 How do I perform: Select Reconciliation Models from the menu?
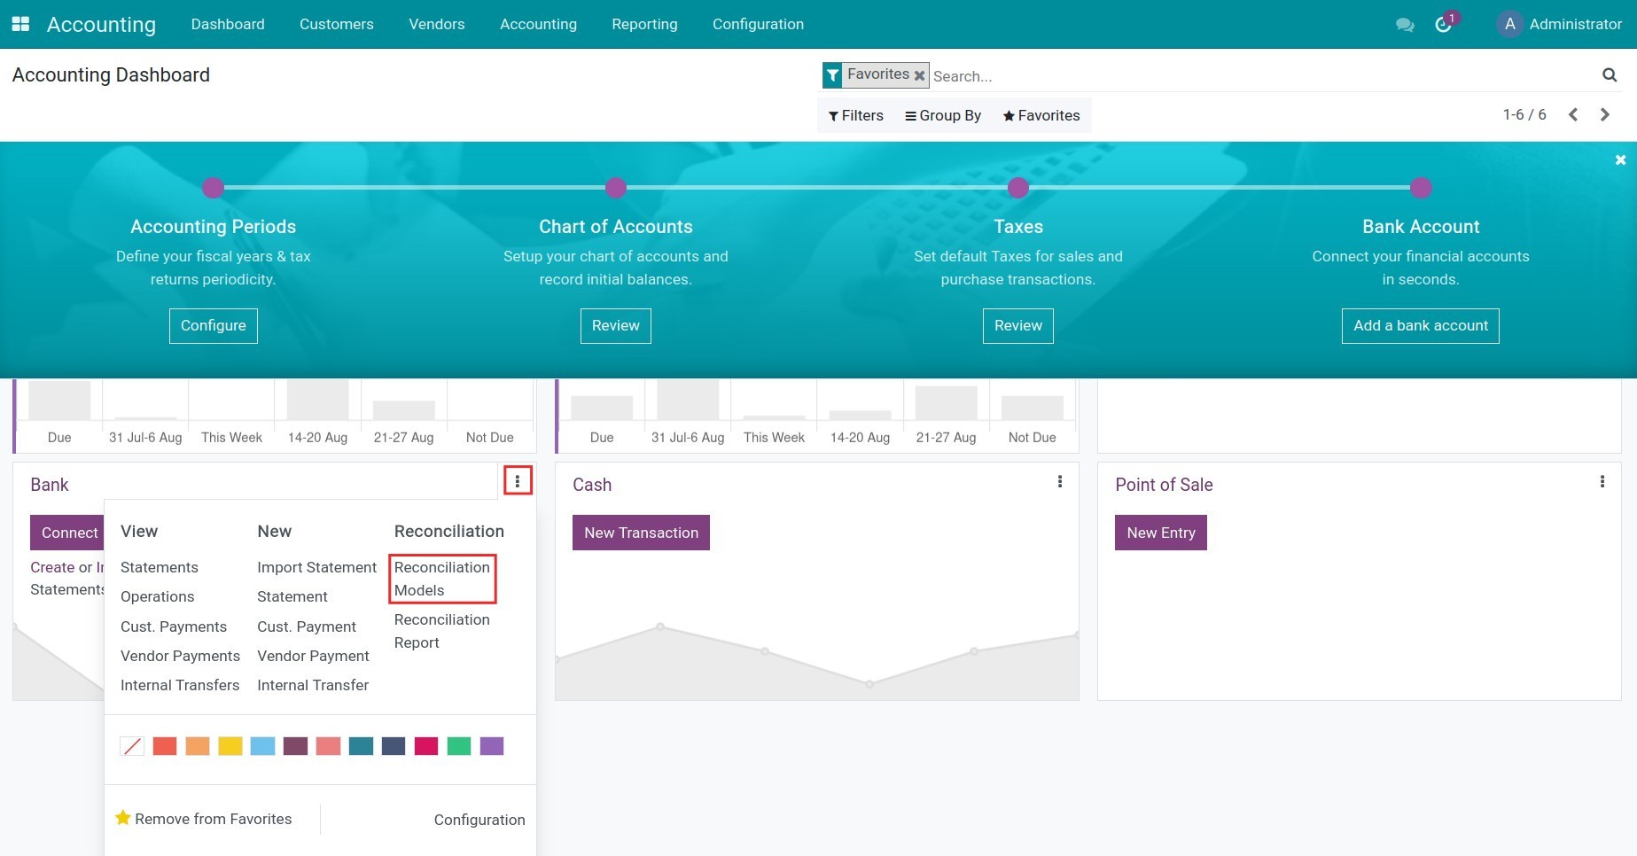tap(441, 579)
